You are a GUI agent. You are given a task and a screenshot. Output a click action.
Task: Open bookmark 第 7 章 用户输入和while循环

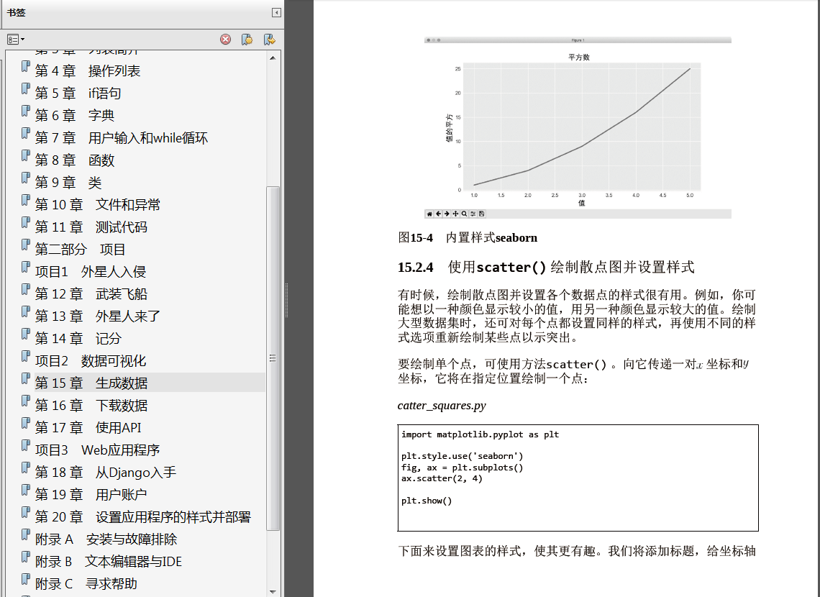pos(122,137)
